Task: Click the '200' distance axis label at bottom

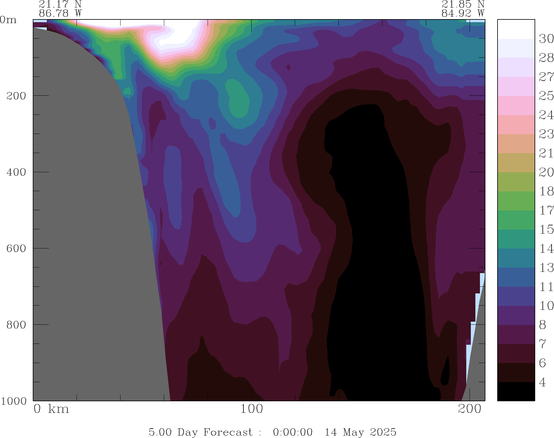Action: pyautogui.click(x=470, y=409)
